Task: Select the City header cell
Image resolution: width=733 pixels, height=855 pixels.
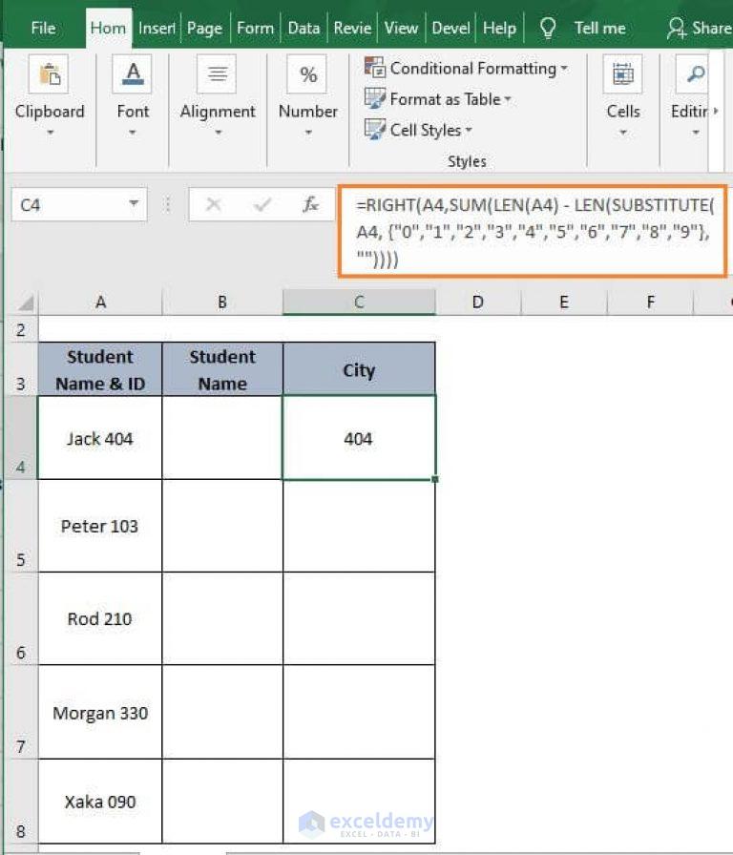Action: (359, 369)
